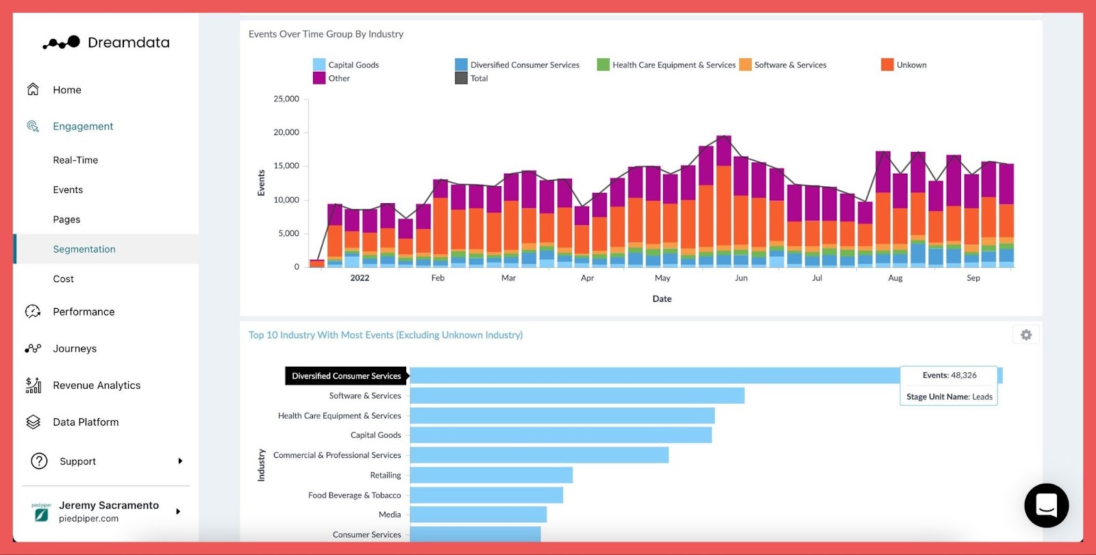1096x555 pixels.
Task: Click the Journeys path icon
Action: (x=33, y=348)
